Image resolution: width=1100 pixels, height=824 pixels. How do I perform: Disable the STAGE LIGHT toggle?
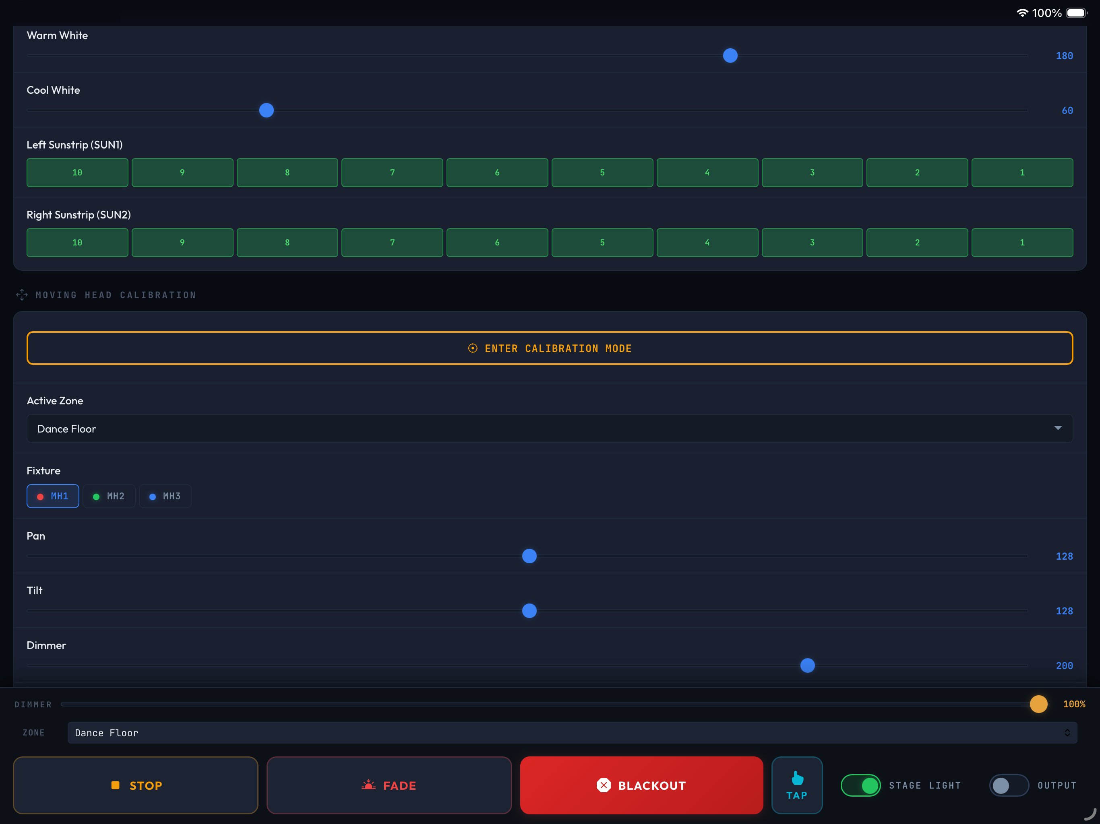pyautogui.click(x=860, y=785)
